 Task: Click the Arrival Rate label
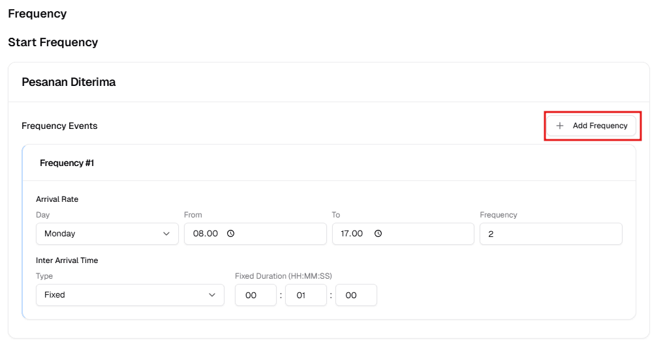[x=57, y=199]
